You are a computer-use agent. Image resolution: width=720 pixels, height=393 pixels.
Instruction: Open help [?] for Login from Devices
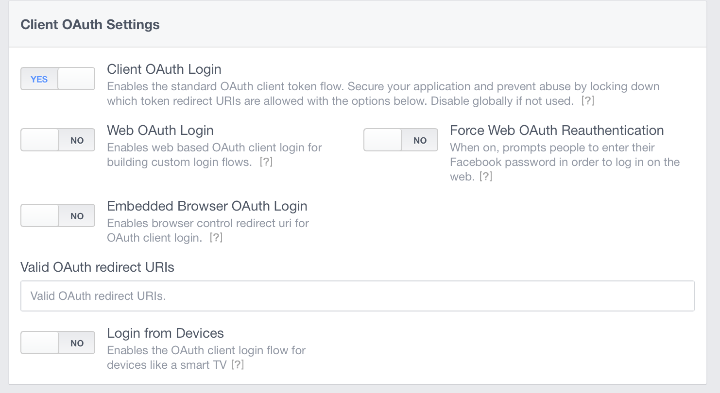pos(237,365)
